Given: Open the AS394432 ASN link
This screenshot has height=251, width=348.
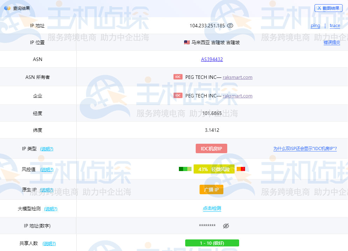Looking at the screenshot, I should point(212,59).
